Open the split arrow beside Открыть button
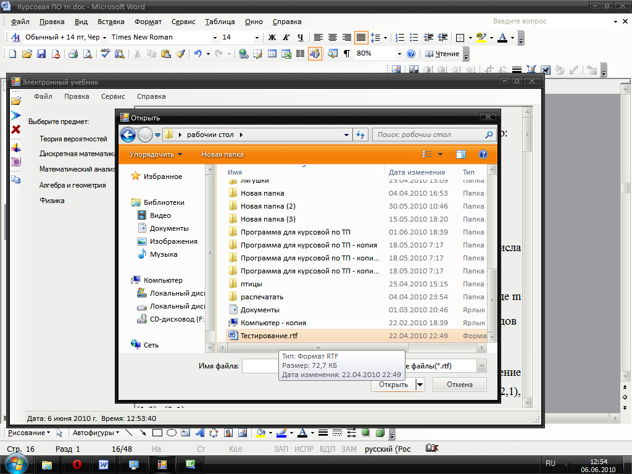Screen dimensions: 632x474 [x=420, y=385]
